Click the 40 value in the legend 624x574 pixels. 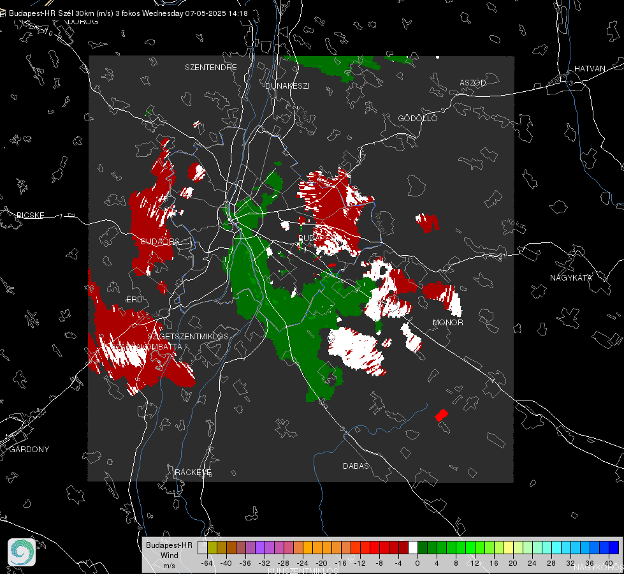click(x=608, y=563)
